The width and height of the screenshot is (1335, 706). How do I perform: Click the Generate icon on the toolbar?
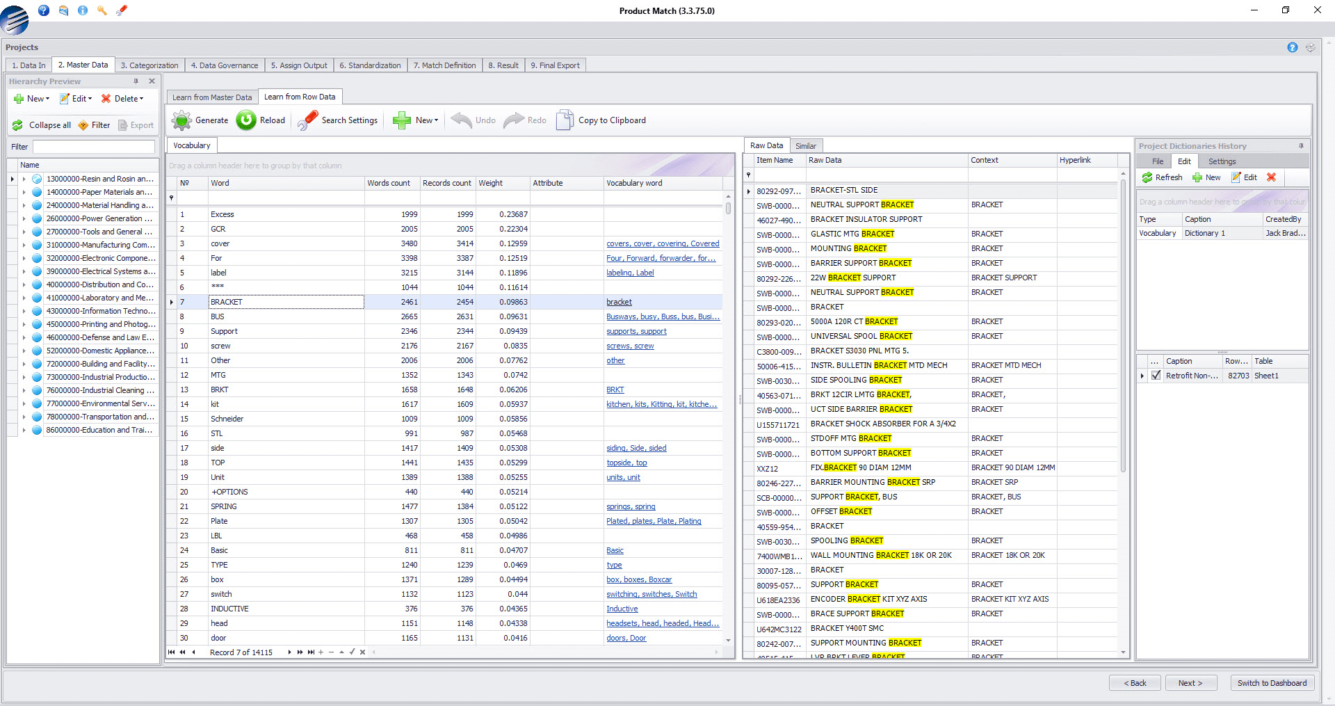(x=181, y=120)
